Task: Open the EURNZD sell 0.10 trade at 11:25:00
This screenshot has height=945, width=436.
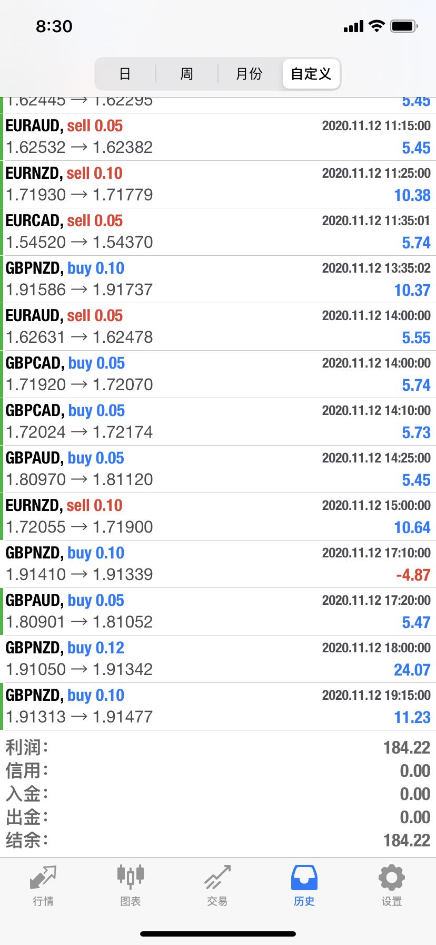Action: coord(218,184)
